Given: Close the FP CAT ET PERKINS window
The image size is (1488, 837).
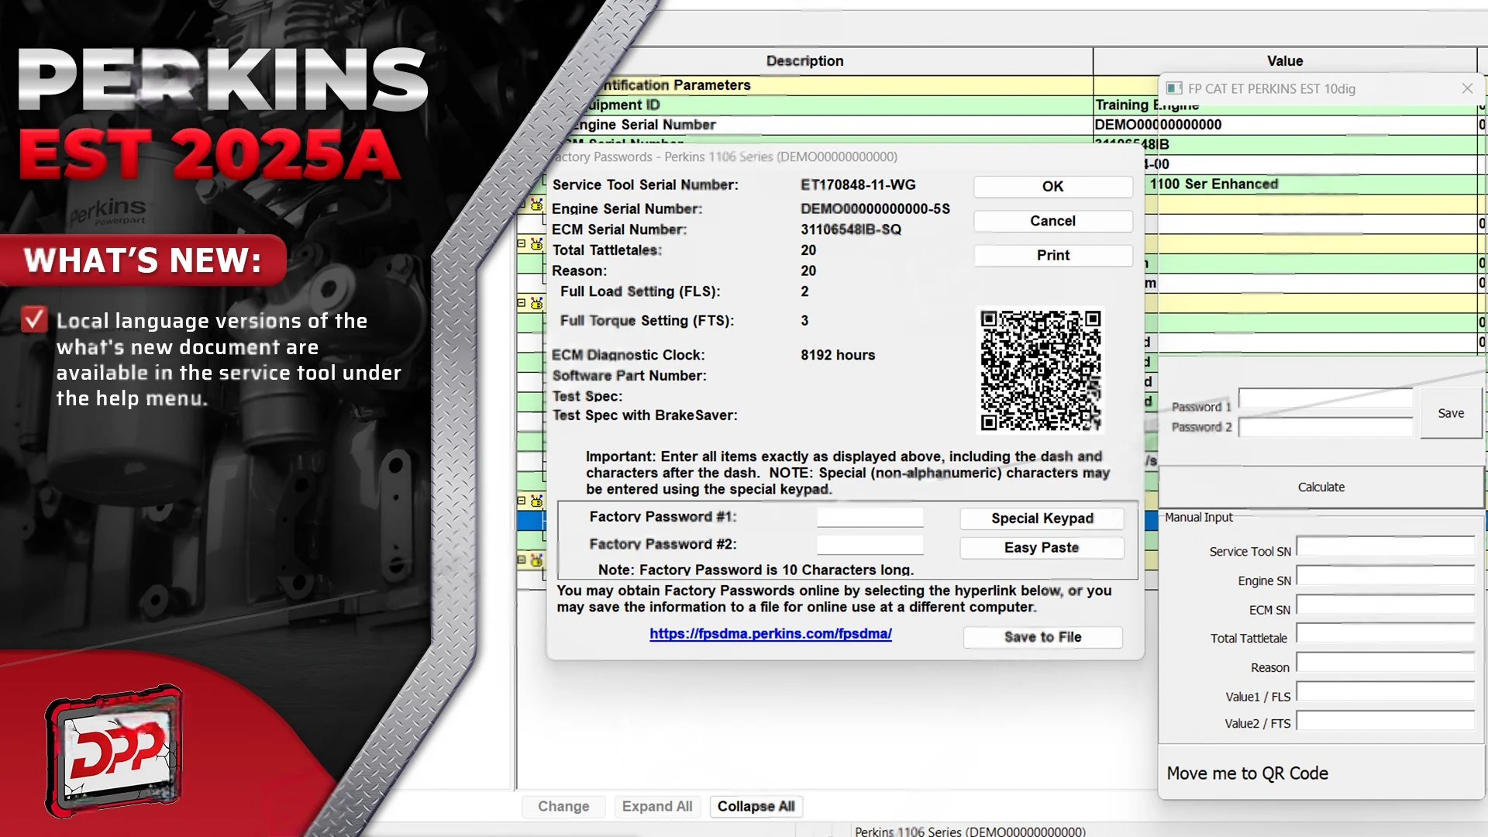Looking at the screenshot, I should coord(1467,88).
